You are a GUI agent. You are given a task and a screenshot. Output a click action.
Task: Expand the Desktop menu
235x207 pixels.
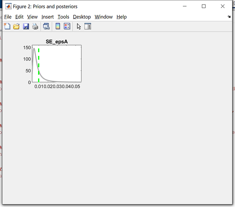[82, 17]
